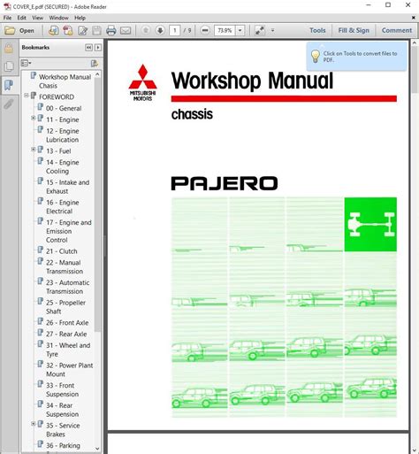Select the 21 - Clutch bookmark
Screen dimensions: 419x454
62,251
